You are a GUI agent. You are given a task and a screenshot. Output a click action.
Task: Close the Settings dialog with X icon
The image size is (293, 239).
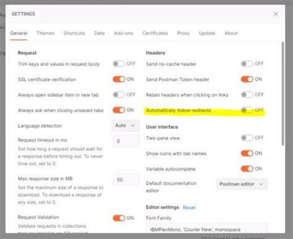[x=276, y=14]
